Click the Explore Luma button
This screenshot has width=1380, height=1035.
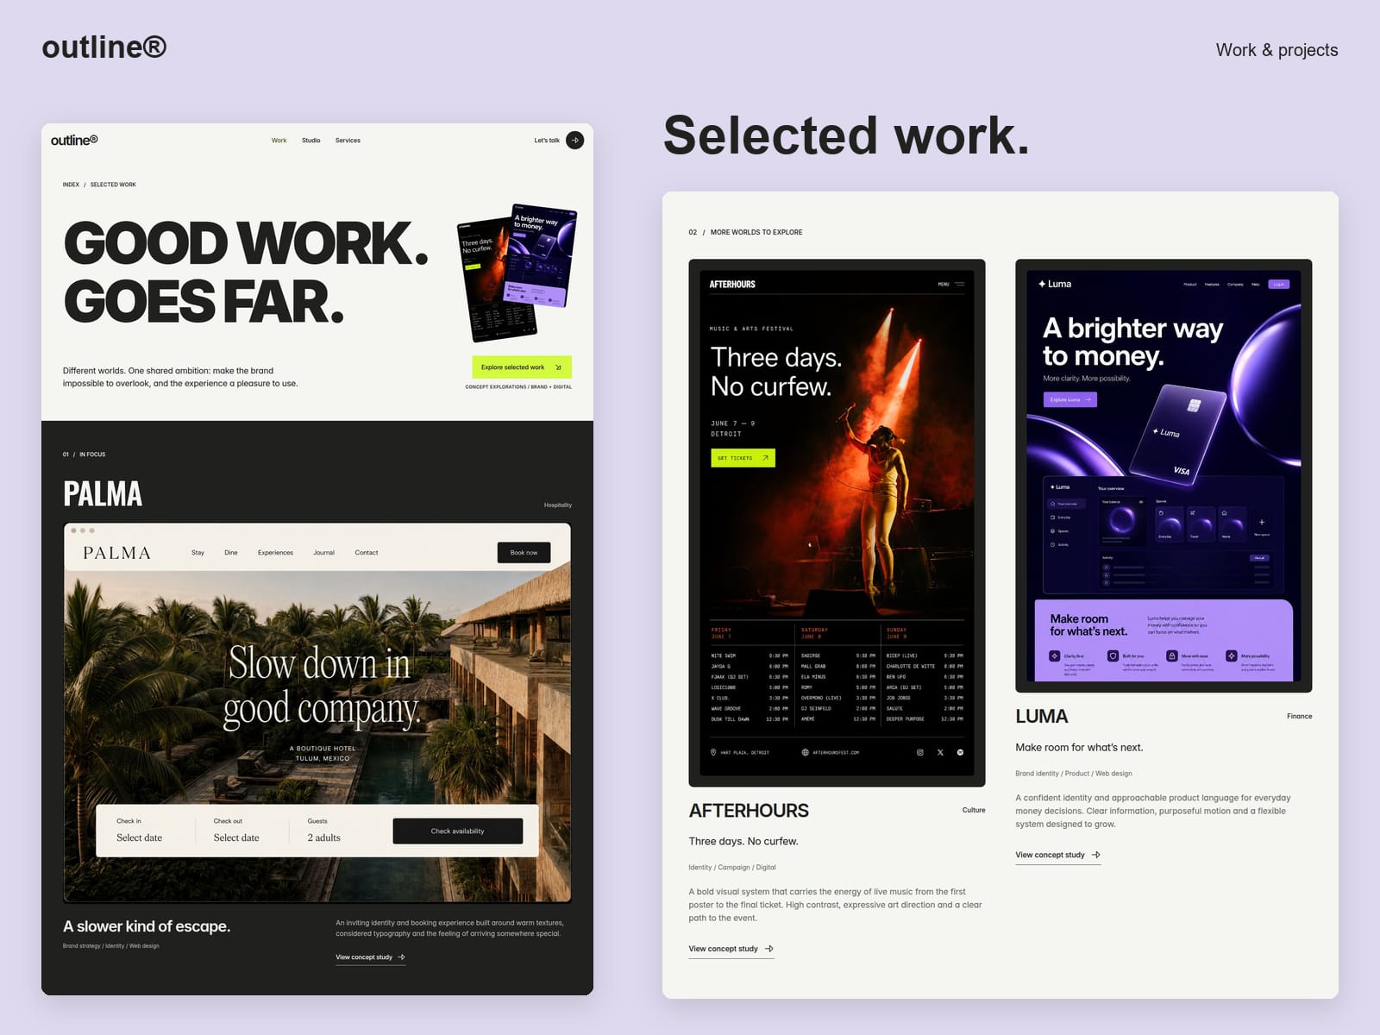click(1069, 399)
